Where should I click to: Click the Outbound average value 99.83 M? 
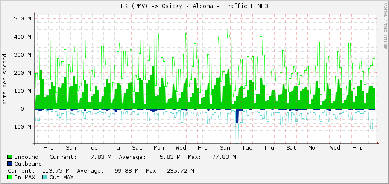(x=126, y=171)
